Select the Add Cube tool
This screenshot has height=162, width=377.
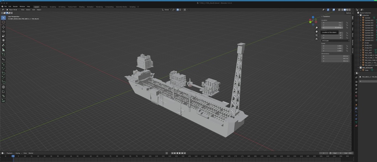(x=3, y=55)
